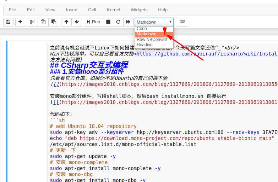This screenshot has height=182, width=278.
Task: Open the File menu
Action: pos(12,10)
